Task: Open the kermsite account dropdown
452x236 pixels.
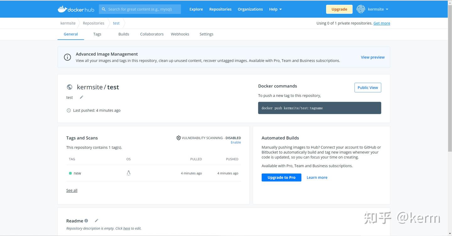Action: (x=378, y=9)
